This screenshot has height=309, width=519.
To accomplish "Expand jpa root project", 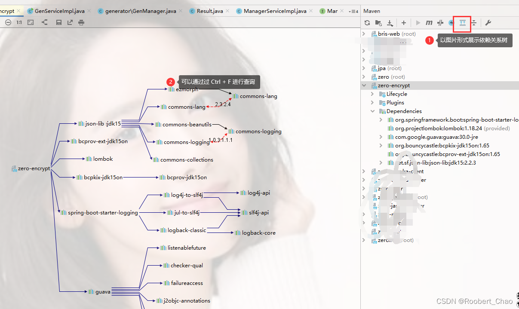I will (x=364, y=68).
